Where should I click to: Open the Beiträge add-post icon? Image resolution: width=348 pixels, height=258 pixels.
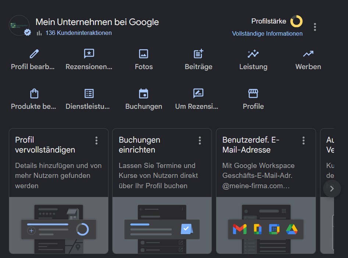[x=198, y=54]
